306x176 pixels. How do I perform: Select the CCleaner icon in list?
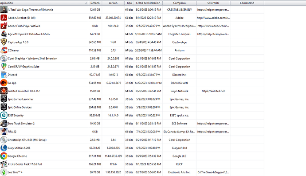pos(4,50)
